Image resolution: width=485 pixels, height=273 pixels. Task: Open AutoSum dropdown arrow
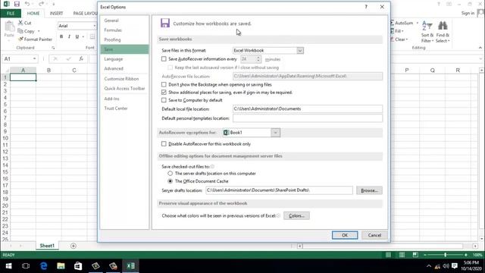tap(418, 23)
